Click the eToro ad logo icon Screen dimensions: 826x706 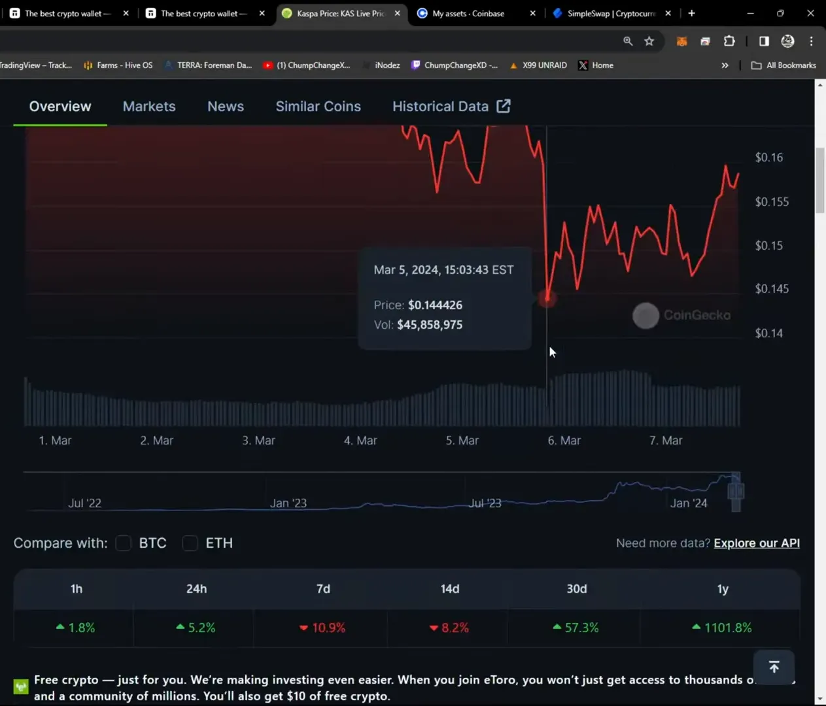[21, 686]
